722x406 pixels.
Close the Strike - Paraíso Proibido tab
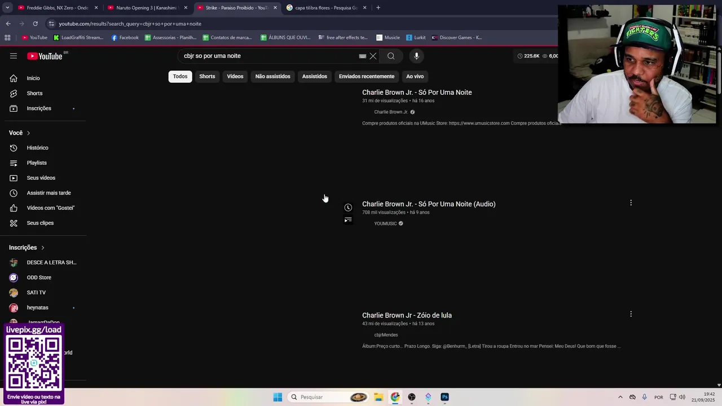click(x=275, y=8)
